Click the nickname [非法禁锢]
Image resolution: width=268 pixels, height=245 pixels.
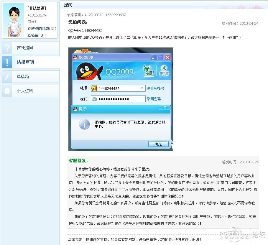tap(37, 8)
